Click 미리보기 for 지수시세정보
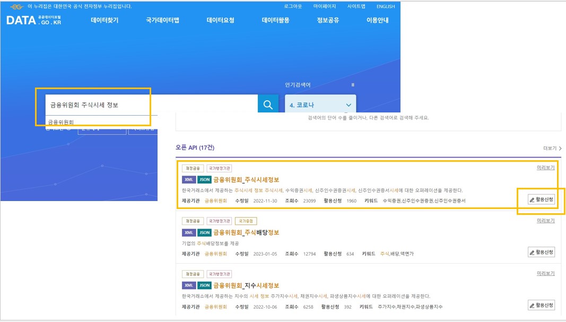This screenshot has width=566, height=322. (x=545, y=273)
